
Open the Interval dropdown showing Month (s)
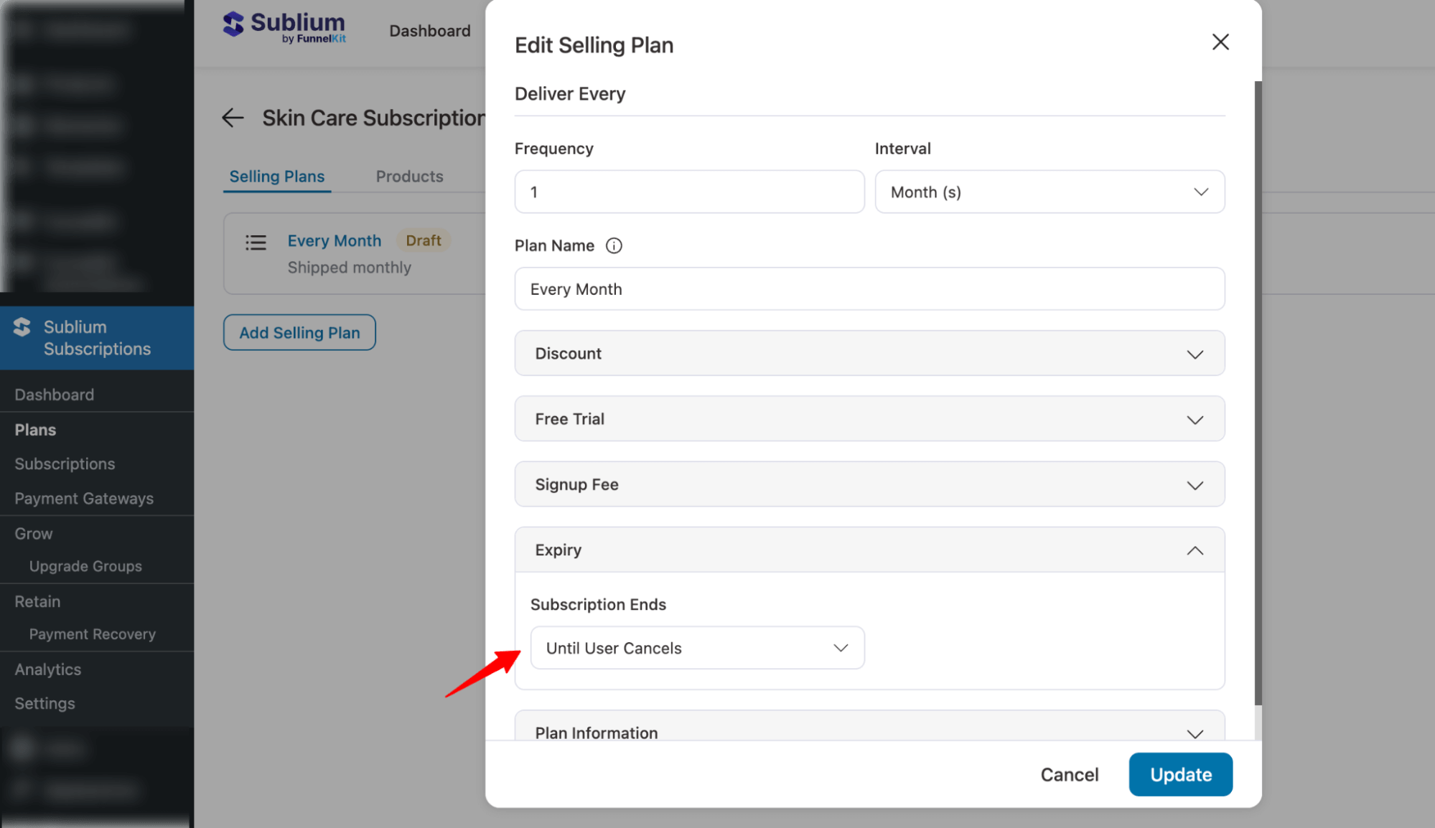point(1049,192)
